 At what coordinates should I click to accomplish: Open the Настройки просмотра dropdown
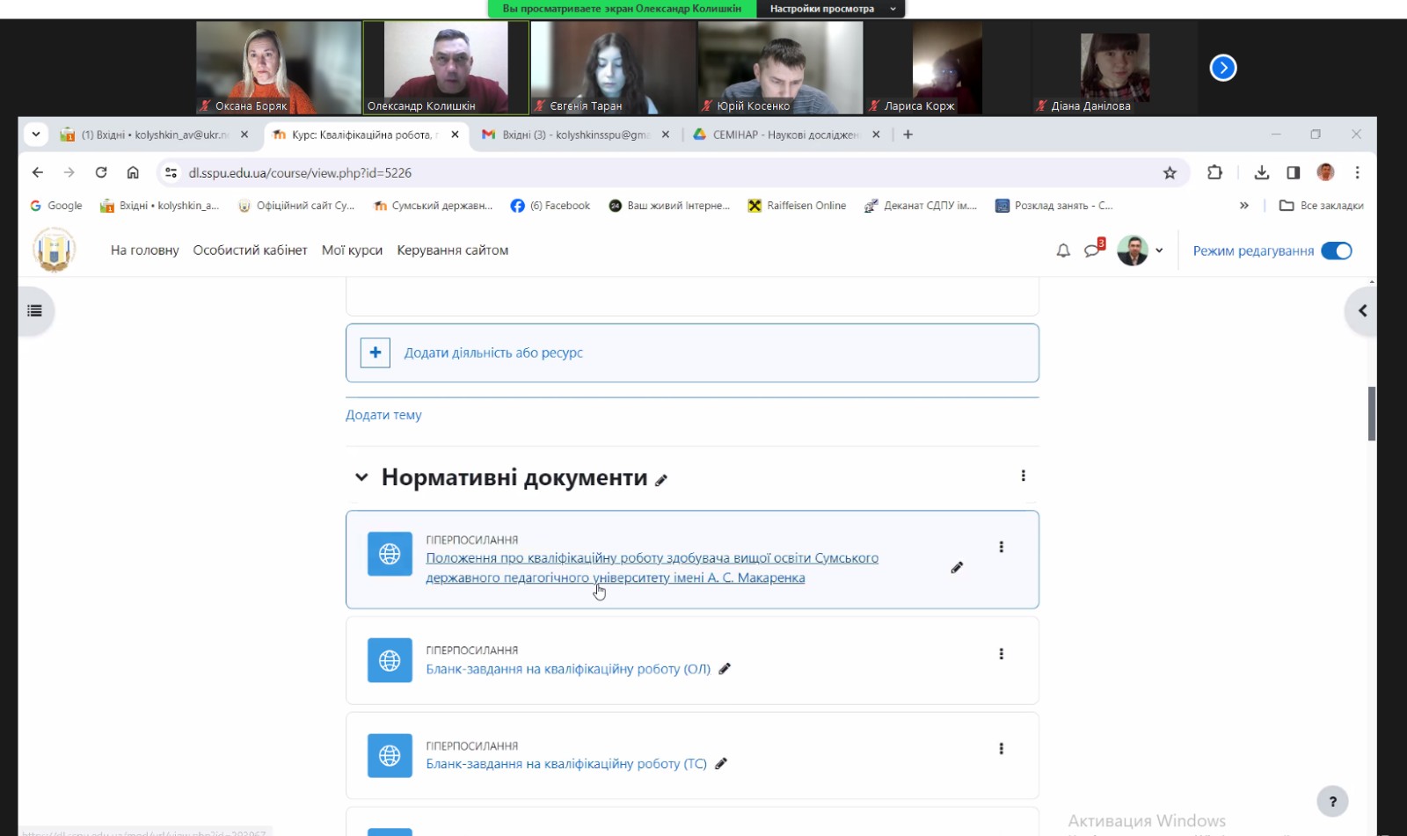(830, 9)
